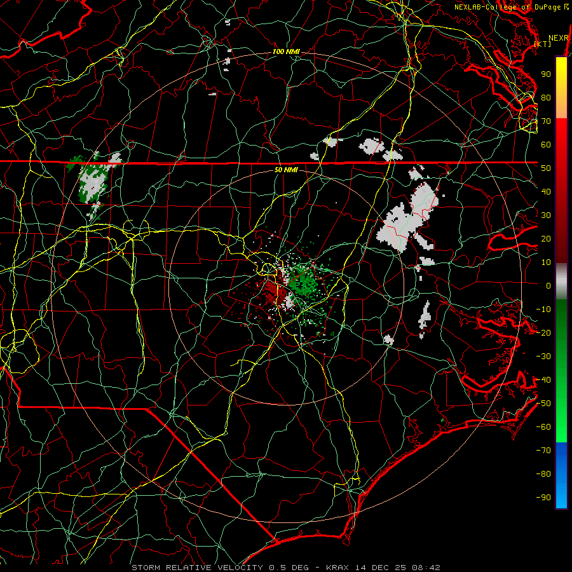Click the 100 NMI range ring label
Screen dimensions: 572x572
click(286, 52)
